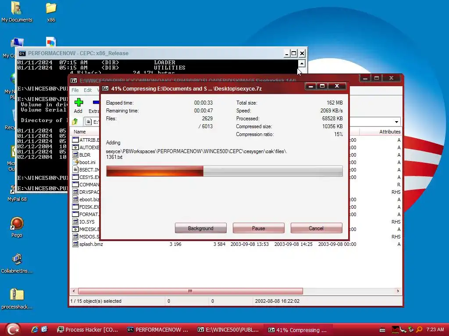Select the DRVSPAC file icon
Viewport: 449px width, 336px height.
(75, 192)
